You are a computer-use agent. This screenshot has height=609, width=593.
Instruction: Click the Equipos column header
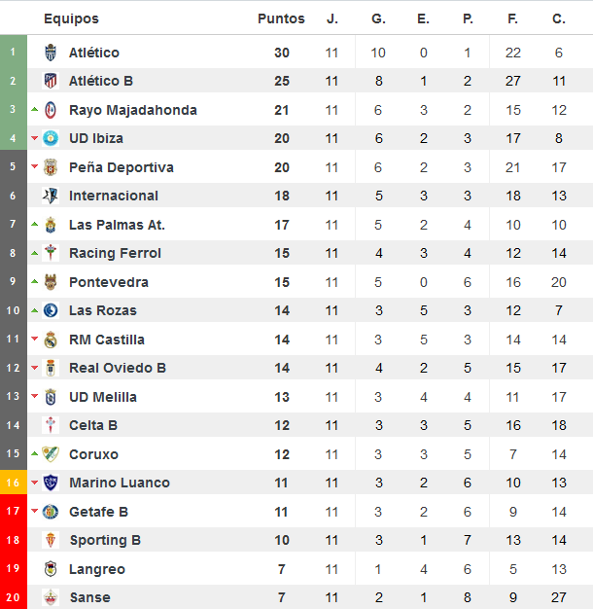point(71,18)
